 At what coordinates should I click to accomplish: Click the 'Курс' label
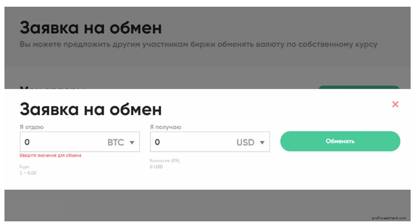coord(25,167)
